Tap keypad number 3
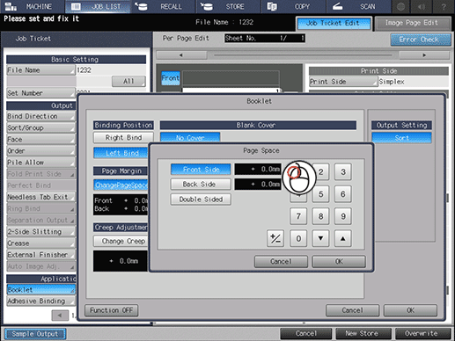This screenshot has width=455, height=341. pyautogui.click(x=343, y=172)
